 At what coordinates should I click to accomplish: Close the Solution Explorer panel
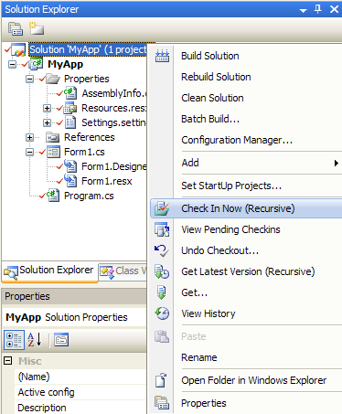pos(334,9)
